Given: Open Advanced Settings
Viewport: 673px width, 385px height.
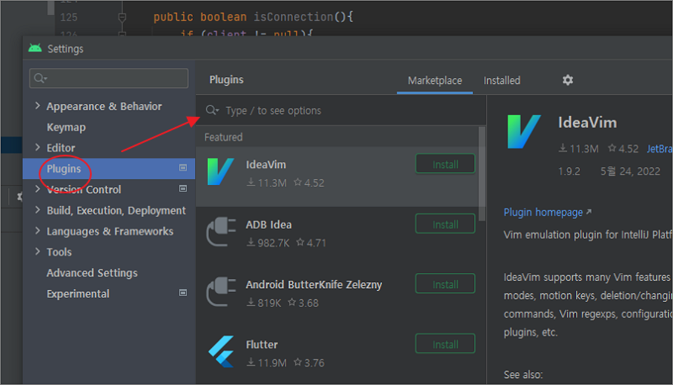Looking at the screenshot, I should (x=92, y=273).
